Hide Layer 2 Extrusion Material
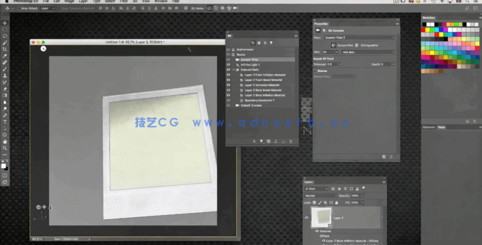This screenshot has width=482, height=245. [228, 85]
